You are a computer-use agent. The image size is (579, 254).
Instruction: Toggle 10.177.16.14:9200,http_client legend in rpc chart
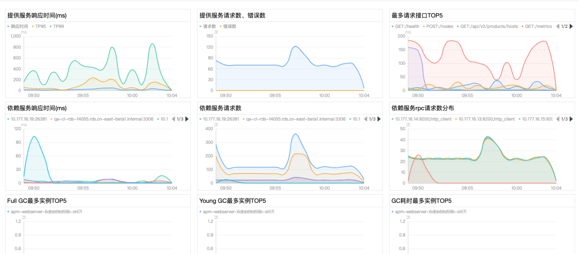423,119
